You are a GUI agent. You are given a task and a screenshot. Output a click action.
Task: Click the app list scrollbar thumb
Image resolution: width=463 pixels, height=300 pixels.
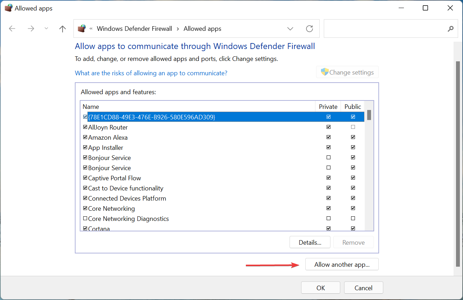[369, 115]
